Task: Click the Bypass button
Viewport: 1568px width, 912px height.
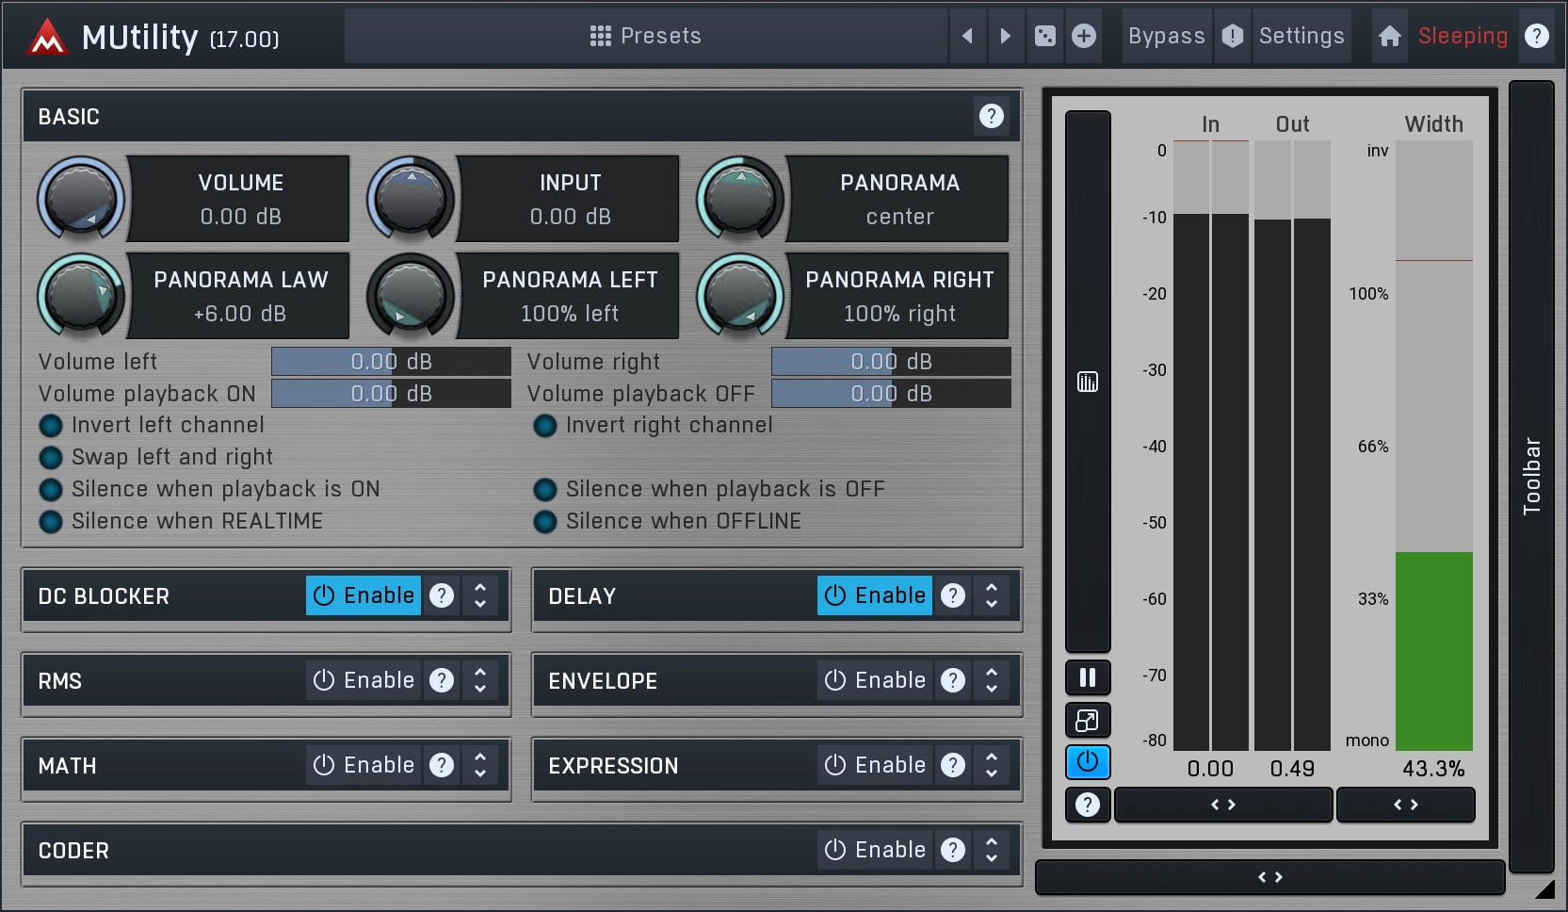Action: 1166,36
